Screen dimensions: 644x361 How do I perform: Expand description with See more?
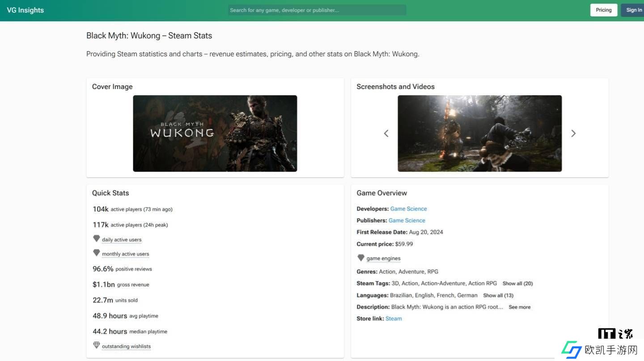(519, 307)
